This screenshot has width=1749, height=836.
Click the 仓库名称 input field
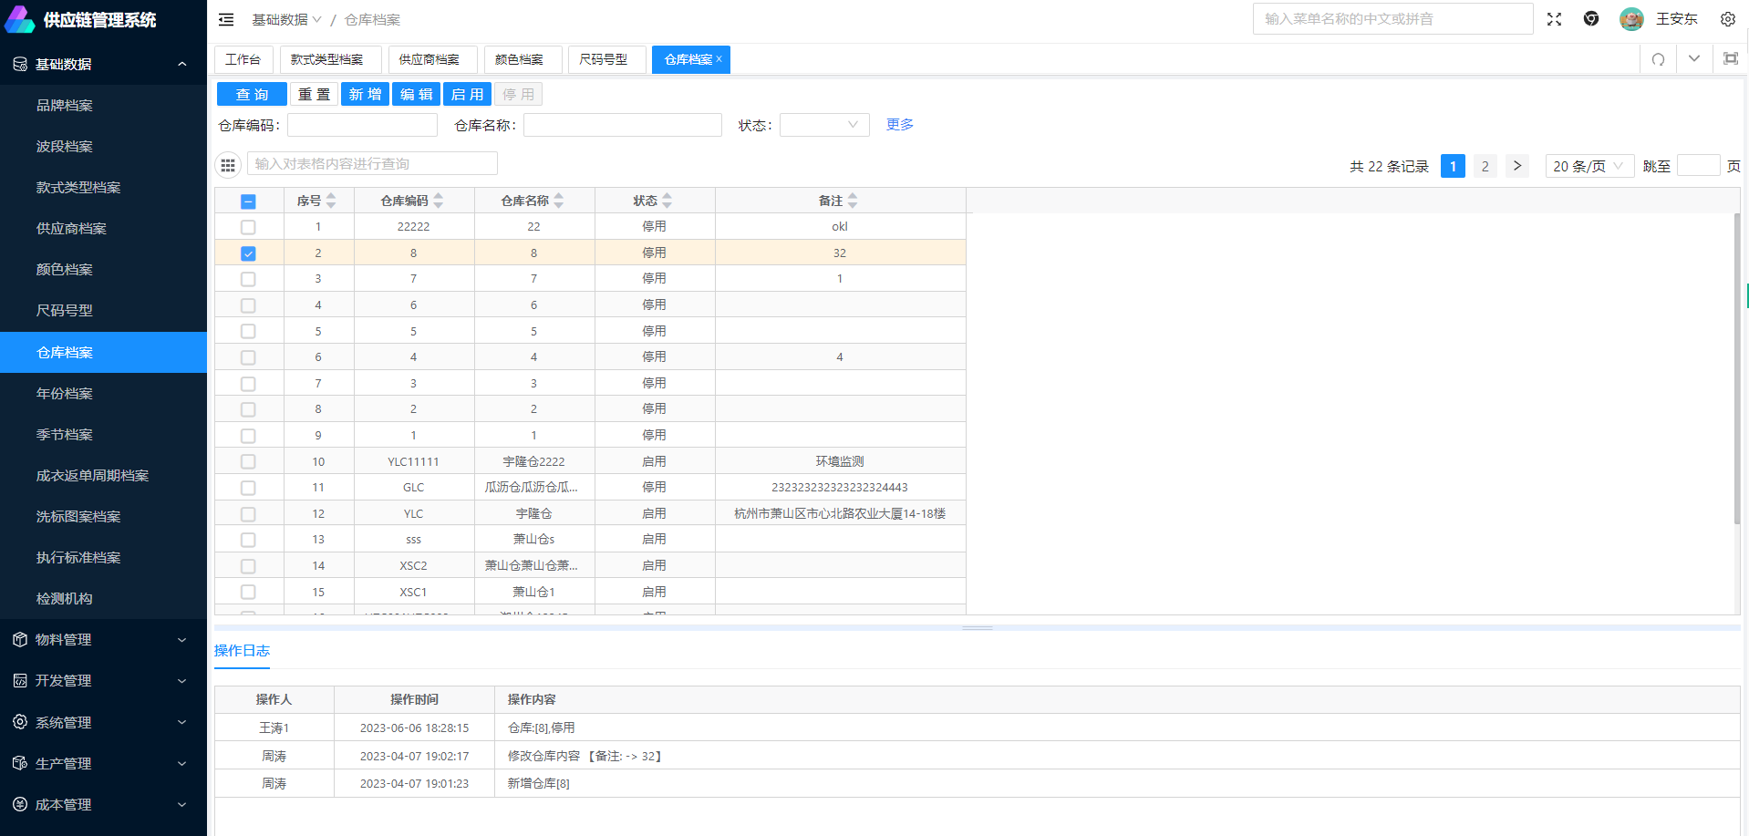point(622,125)
